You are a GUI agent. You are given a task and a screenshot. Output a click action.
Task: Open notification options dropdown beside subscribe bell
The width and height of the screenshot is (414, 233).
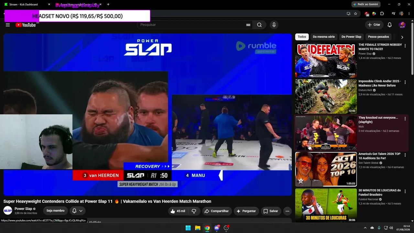[81, 211]
